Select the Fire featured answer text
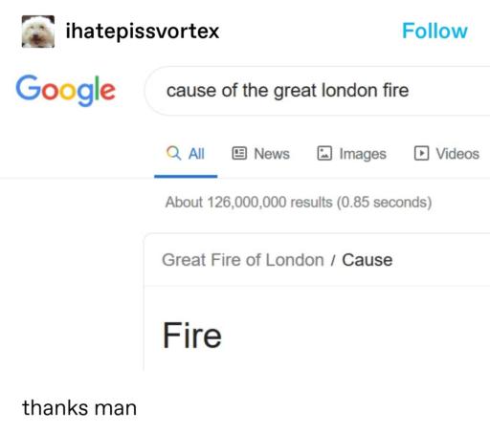The height and width of the screenshot is (433, 490). tap(192, 336)
